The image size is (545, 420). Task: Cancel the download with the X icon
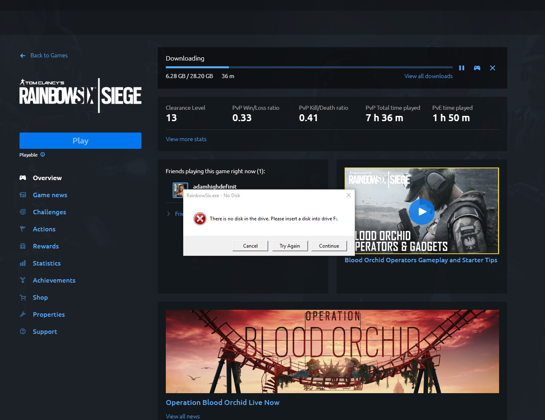tap(493, 68)
